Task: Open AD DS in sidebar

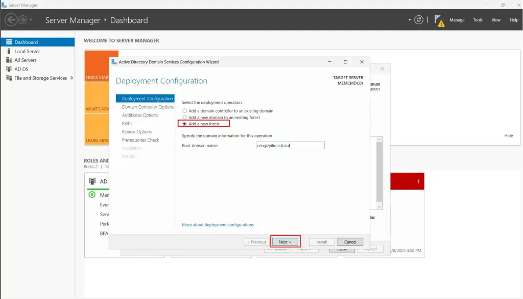Action: click(x=21, y=69)
